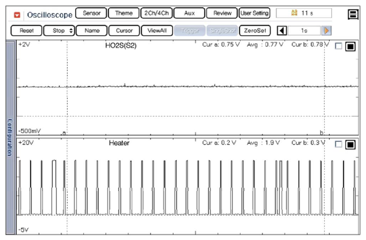This screenshot has height=240, width=366.
Task: Open the Theme menu
Action: pyautogui.click(x=123, y=13)
